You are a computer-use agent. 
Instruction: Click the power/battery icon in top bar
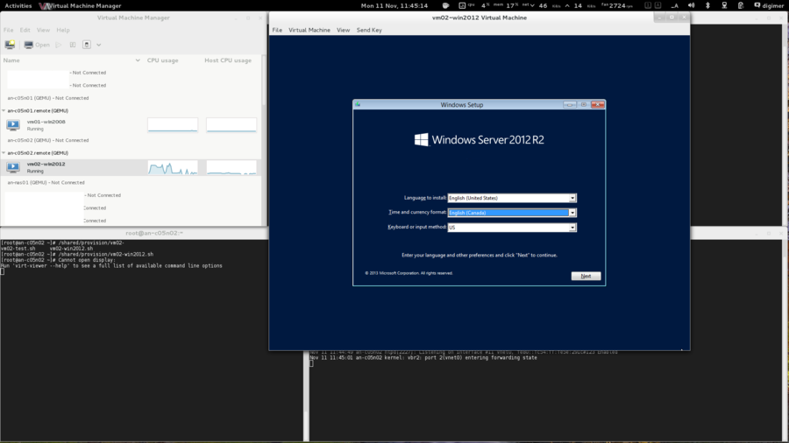coord(741,5)
